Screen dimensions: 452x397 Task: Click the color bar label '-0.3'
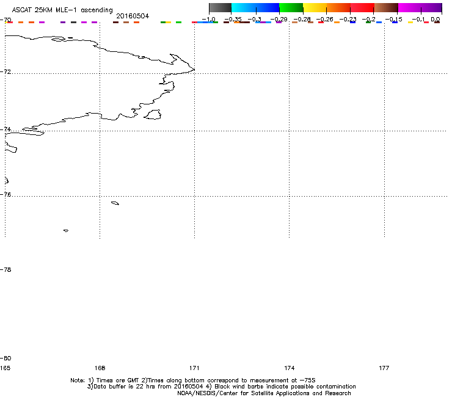255,20
